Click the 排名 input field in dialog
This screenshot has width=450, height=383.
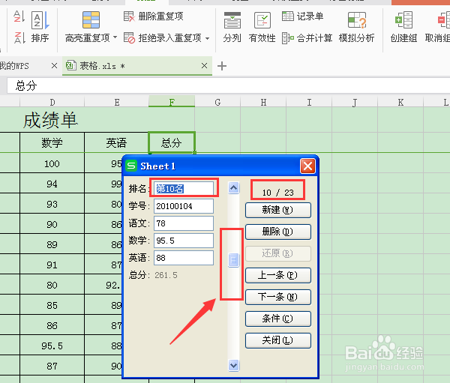(184, 188)
